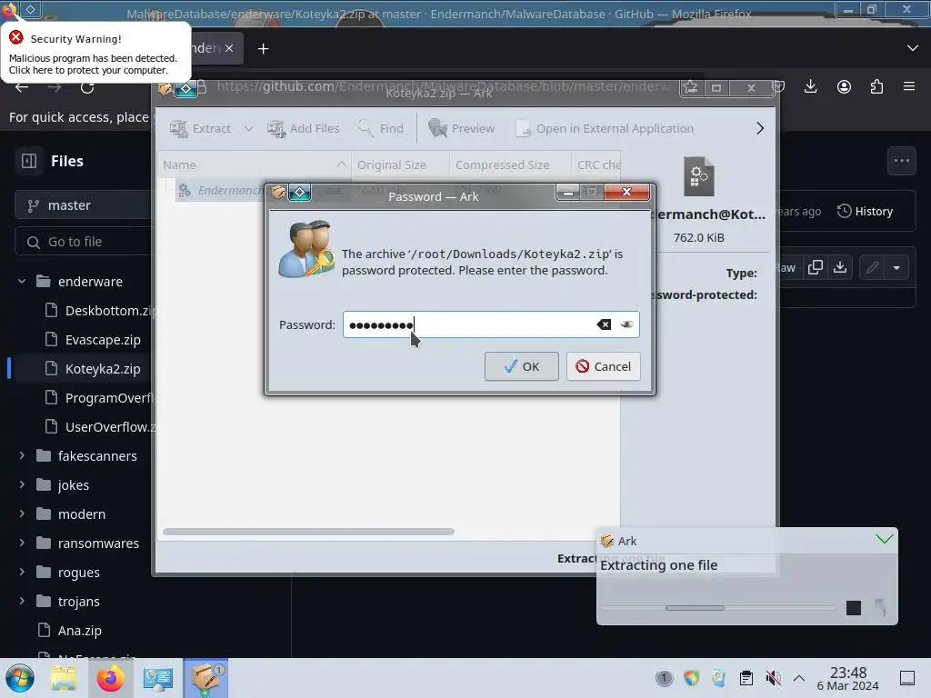Switch to Firefox in taskbar
Viewport: 931px width, 698px height.
point(110,678)
